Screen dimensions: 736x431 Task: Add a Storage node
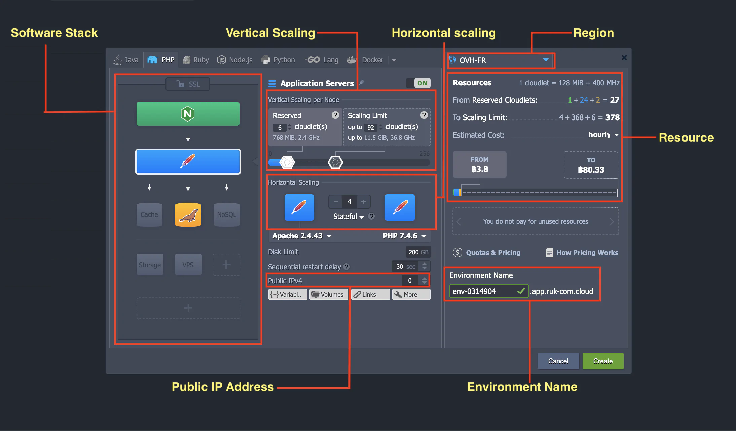150,265
